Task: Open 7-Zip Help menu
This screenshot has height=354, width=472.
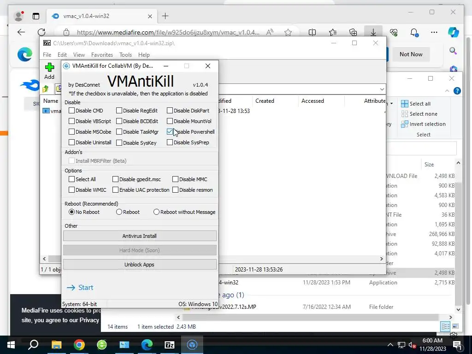Action: pyautogui.click(x=144, y=55)
